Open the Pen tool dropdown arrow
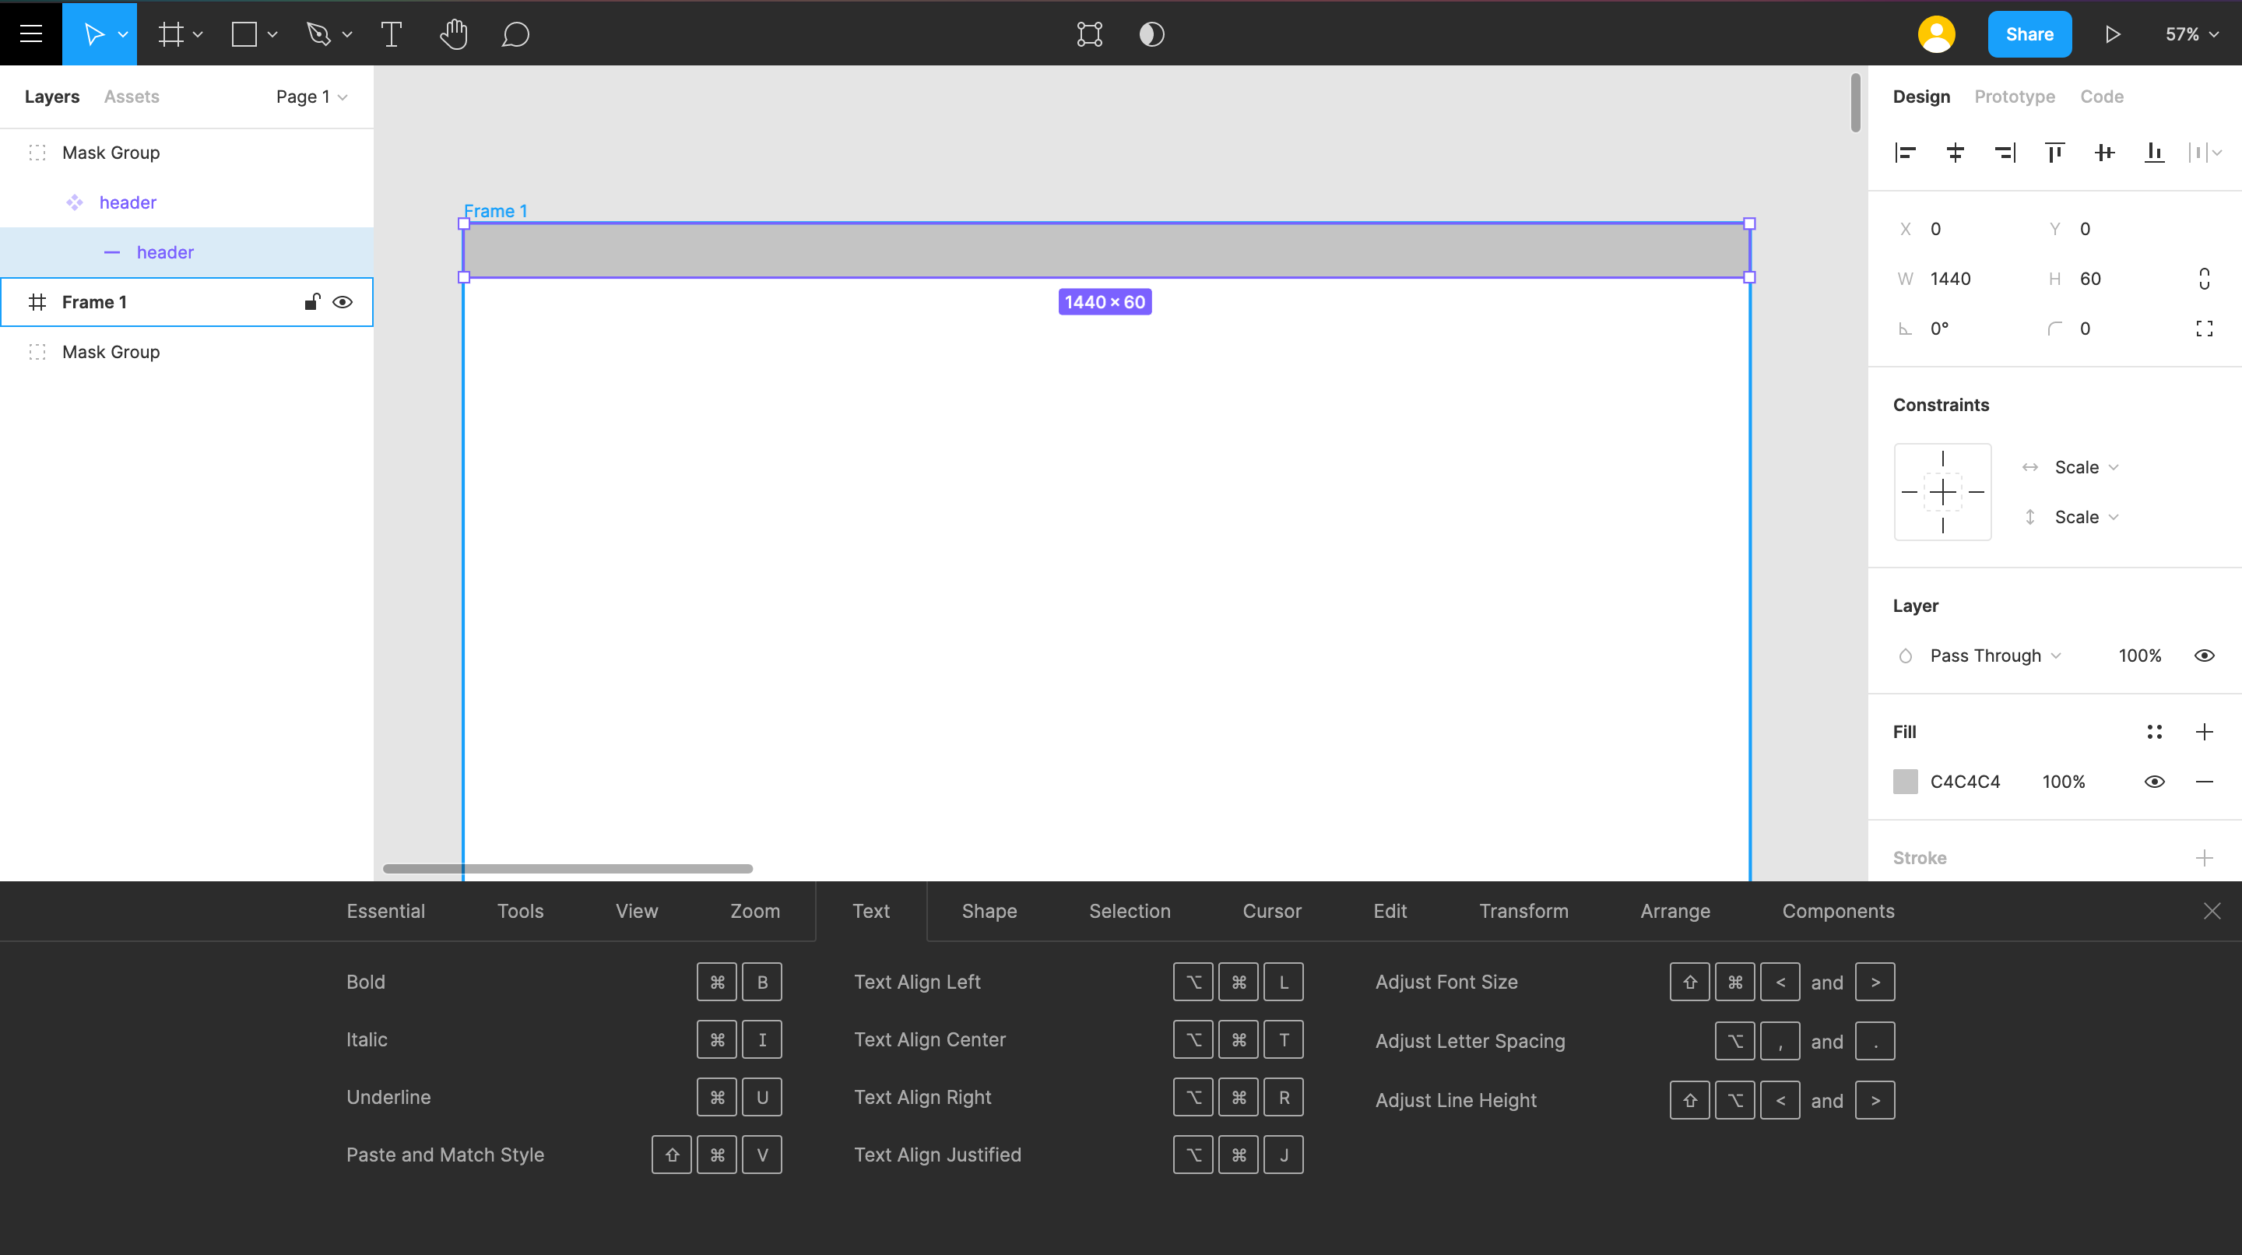Viewport: 2242px width, 1255px height. pyautogui.click(x=347, y=35)
